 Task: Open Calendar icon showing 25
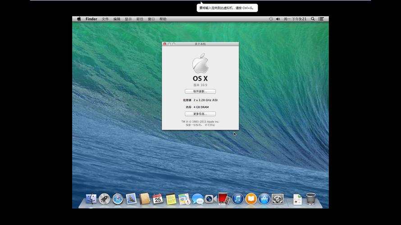click(158, 199)
